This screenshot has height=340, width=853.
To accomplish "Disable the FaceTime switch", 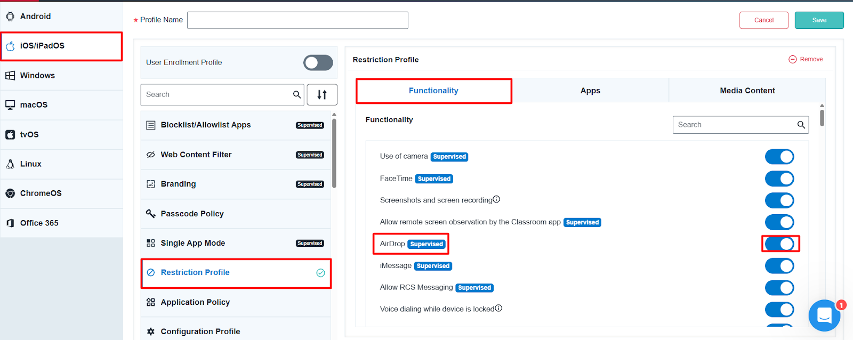I will [x=779, y=179].
